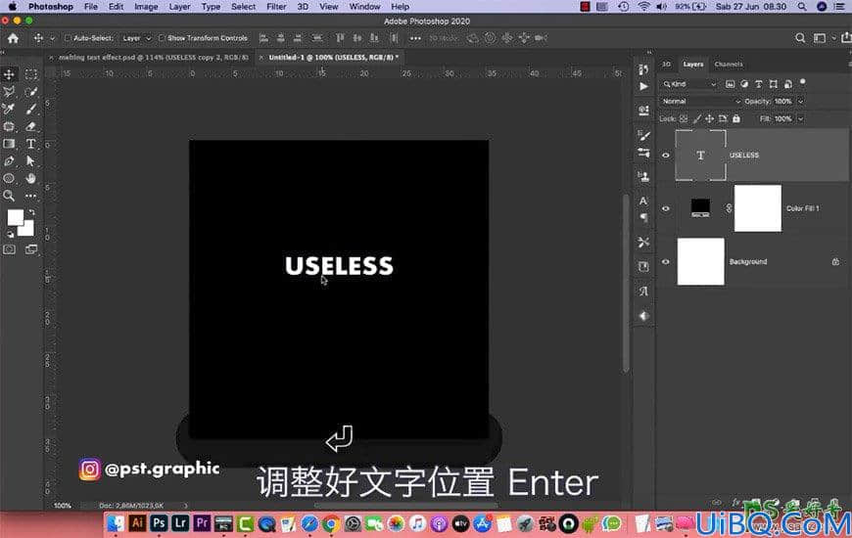Screen dimensions: 852x538
Task: Select the Quick Selection tool
Action: [x=31, y=92]
